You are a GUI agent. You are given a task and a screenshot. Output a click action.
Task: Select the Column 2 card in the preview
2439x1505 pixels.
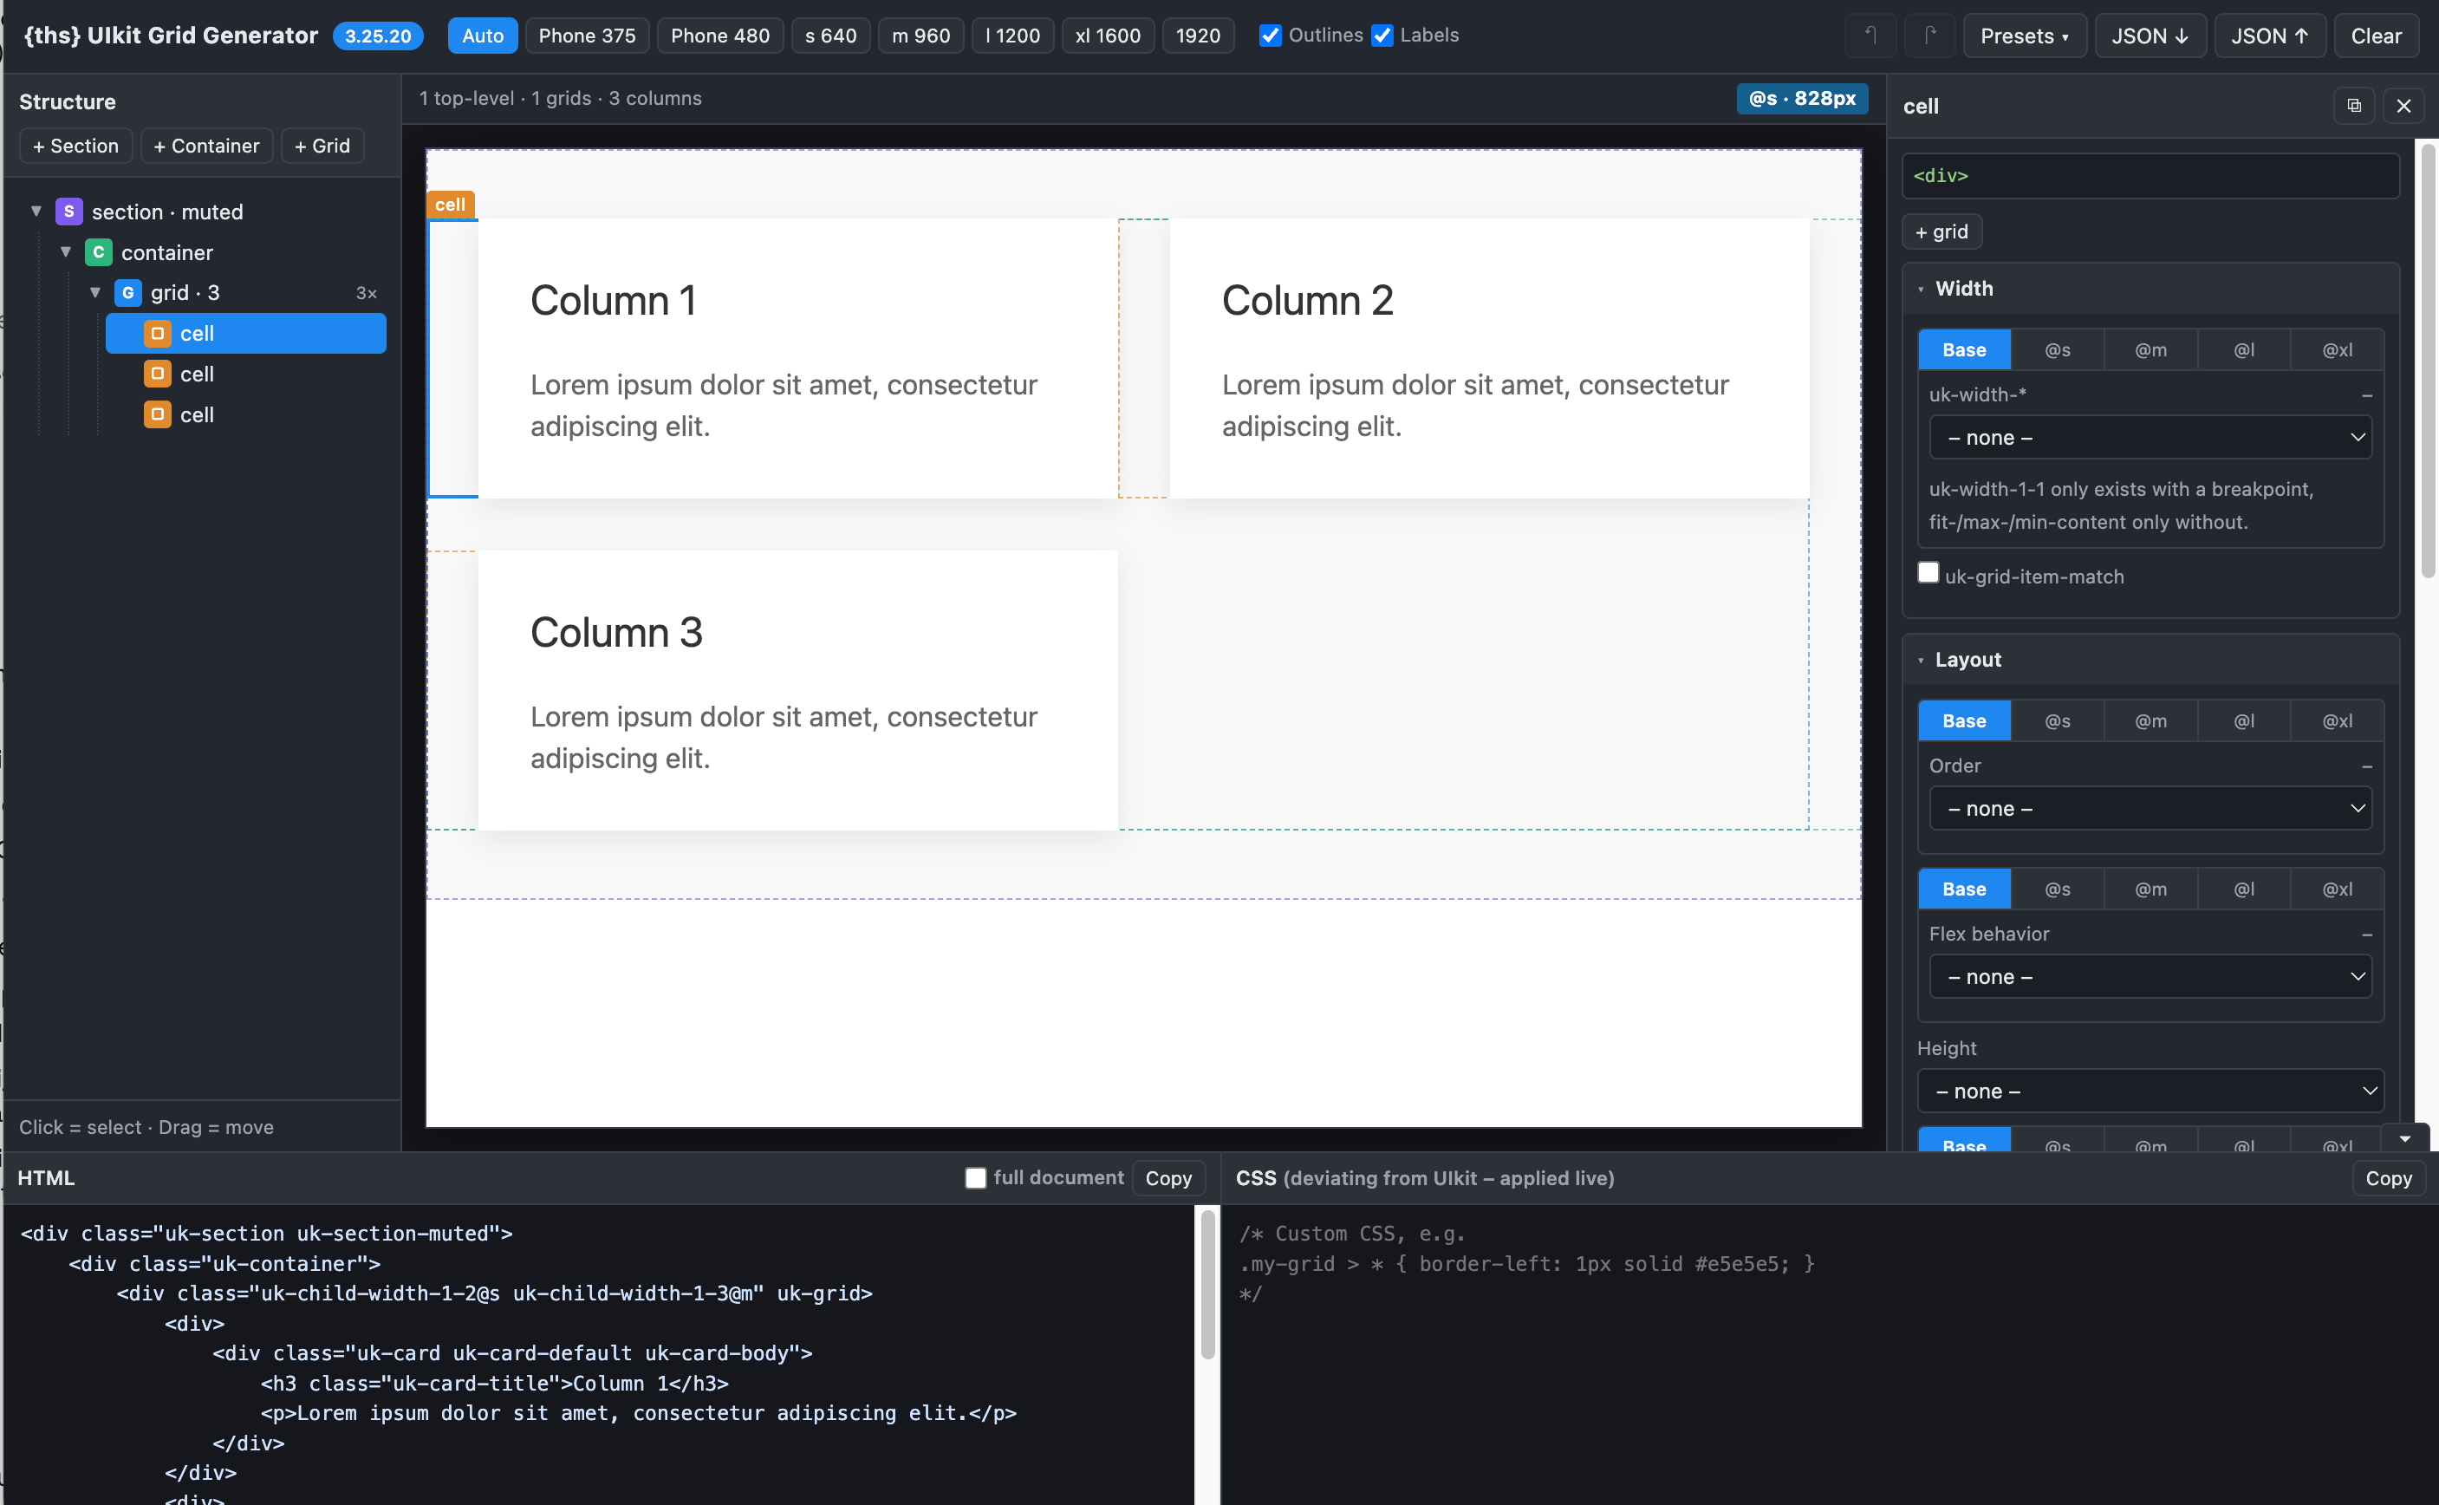[x=1489, y=358]
